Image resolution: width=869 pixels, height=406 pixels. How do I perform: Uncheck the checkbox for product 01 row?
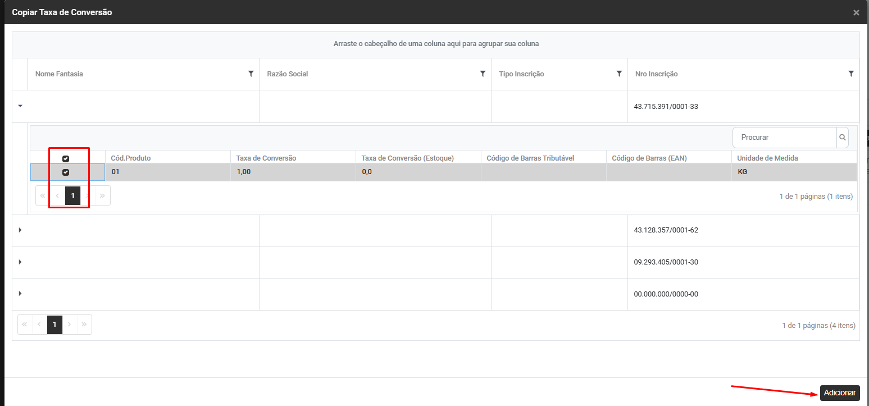click(66, 172)
